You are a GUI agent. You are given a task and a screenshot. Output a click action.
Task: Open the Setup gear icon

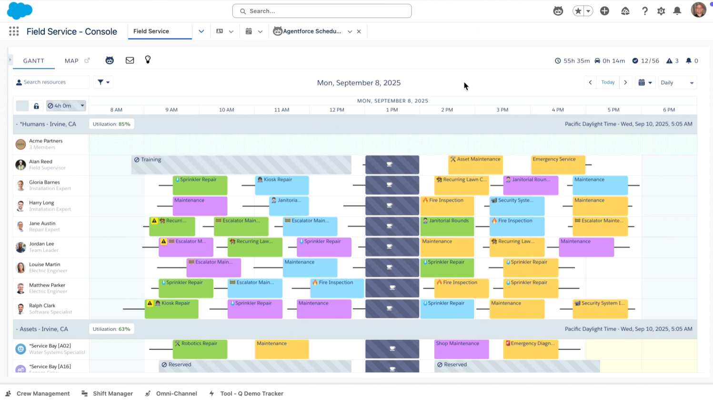coord(661,11)
